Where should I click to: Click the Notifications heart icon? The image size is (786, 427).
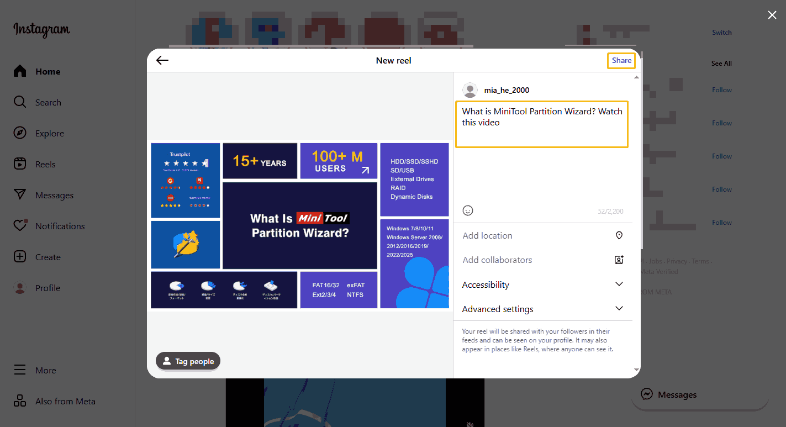[20, 226]
